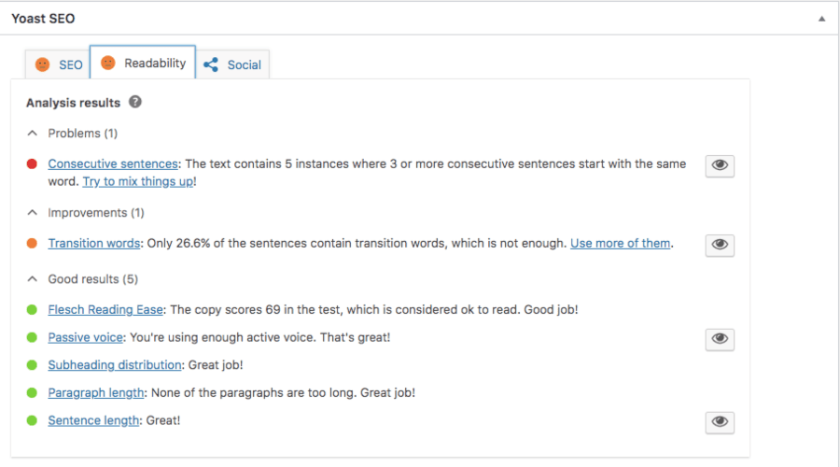Click the red bullet for Consecutive sentences
The width and height of the screenshot is (840, 467).
(32, 164)
